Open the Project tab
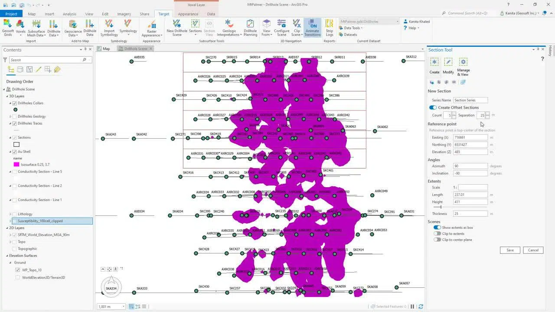This screenshot has height=312, width=555. tap(12, 14)
